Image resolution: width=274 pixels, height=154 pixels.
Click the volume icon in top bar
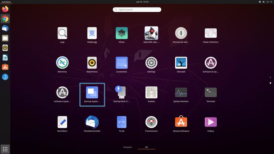(x=264, y=2)
